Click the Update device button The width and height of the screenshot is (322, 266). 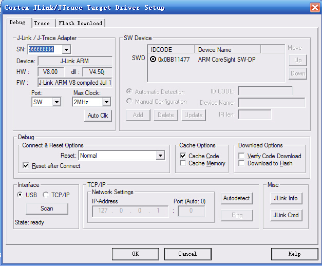[x=194, y=115]
